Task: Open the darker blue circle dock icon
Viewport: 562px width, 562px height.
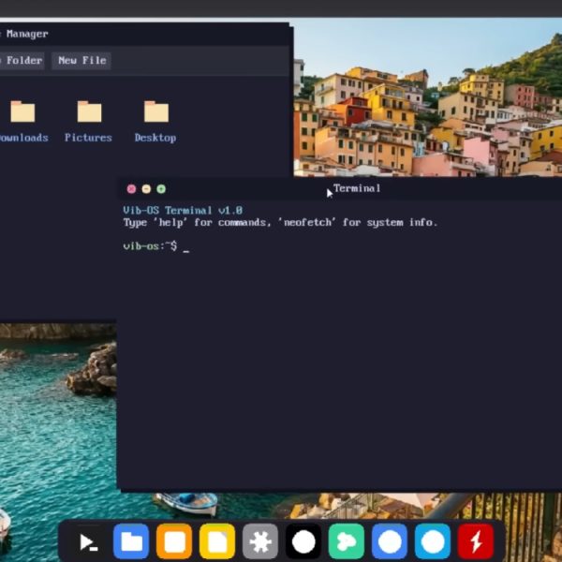Action: point(390,541)
